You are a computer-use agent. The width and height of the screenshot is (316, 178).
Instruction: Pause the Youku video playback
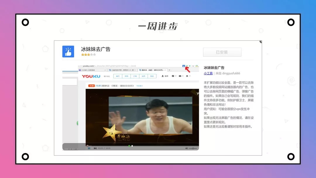point(89,148)
